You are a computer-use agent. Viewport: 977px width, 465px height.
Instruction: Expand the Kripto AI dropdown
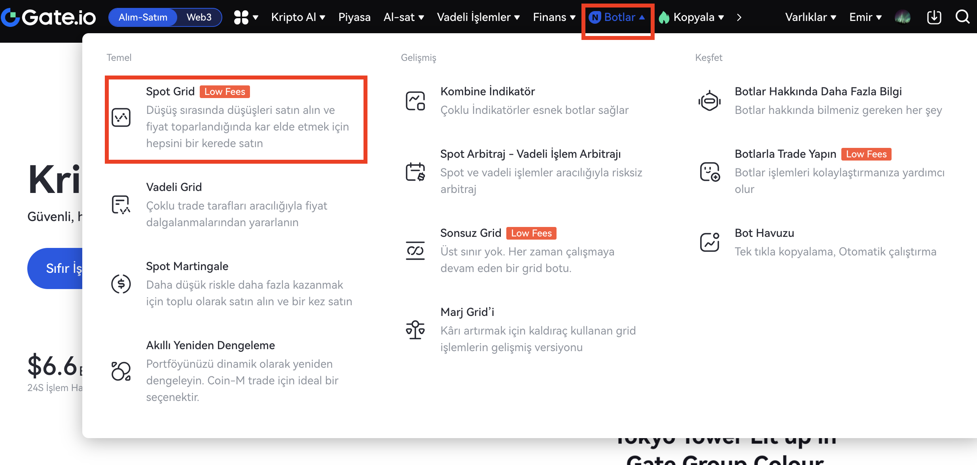[x=298, y=17]
